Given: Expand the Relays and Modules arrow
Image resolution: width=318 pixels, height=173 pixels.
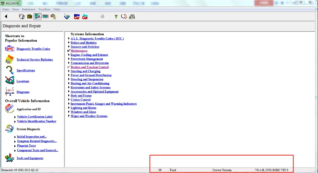Looking at the screenshot, I should (69, 43).
